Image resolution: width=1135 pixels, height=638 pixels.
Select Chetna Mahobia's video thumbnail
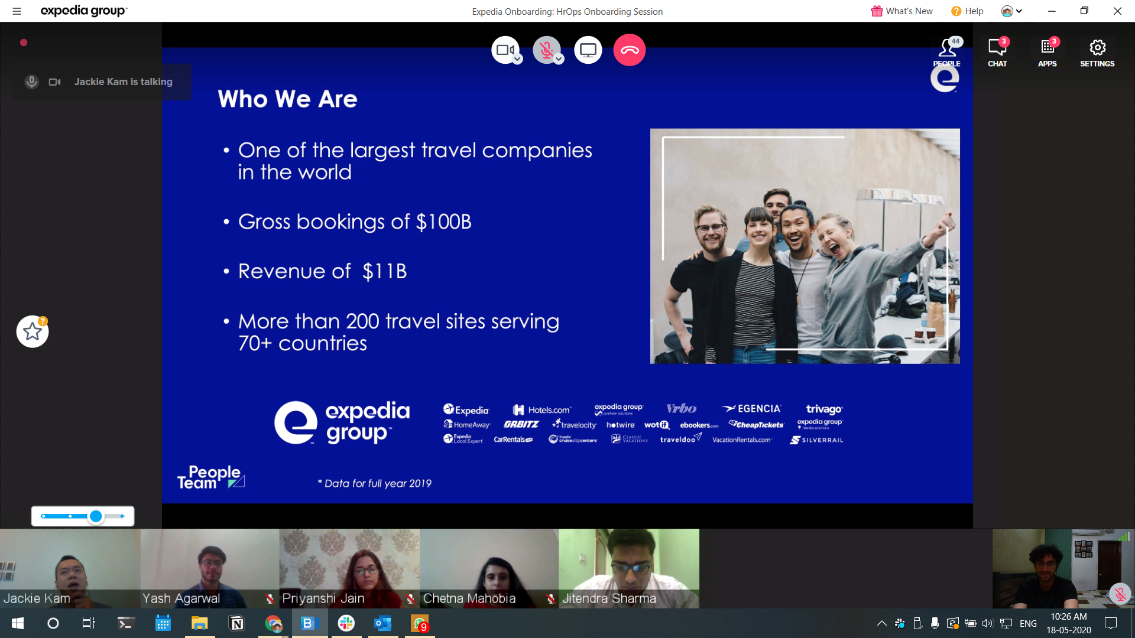[x=489, y=568]
